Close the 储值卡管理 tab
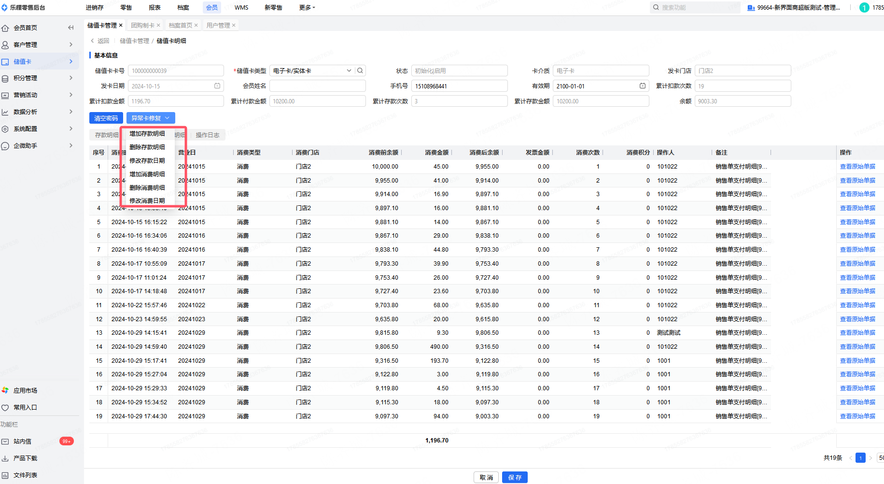 121,25
